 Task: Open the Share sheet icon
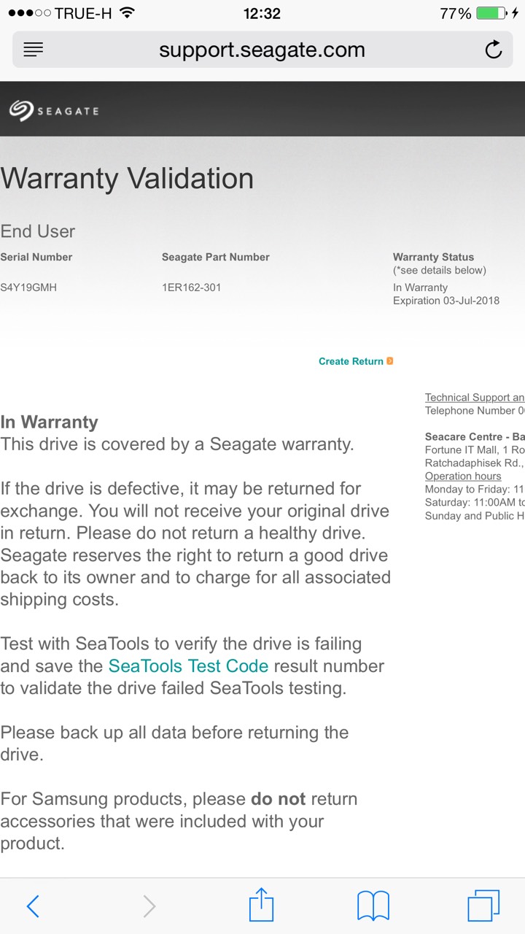261,906
